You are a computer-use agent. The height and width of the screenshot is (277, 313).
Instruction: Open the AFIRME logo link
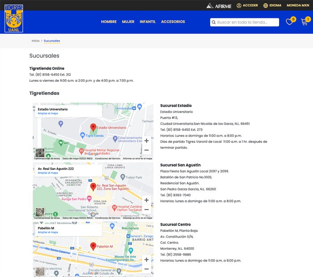[x=219, y=6]
